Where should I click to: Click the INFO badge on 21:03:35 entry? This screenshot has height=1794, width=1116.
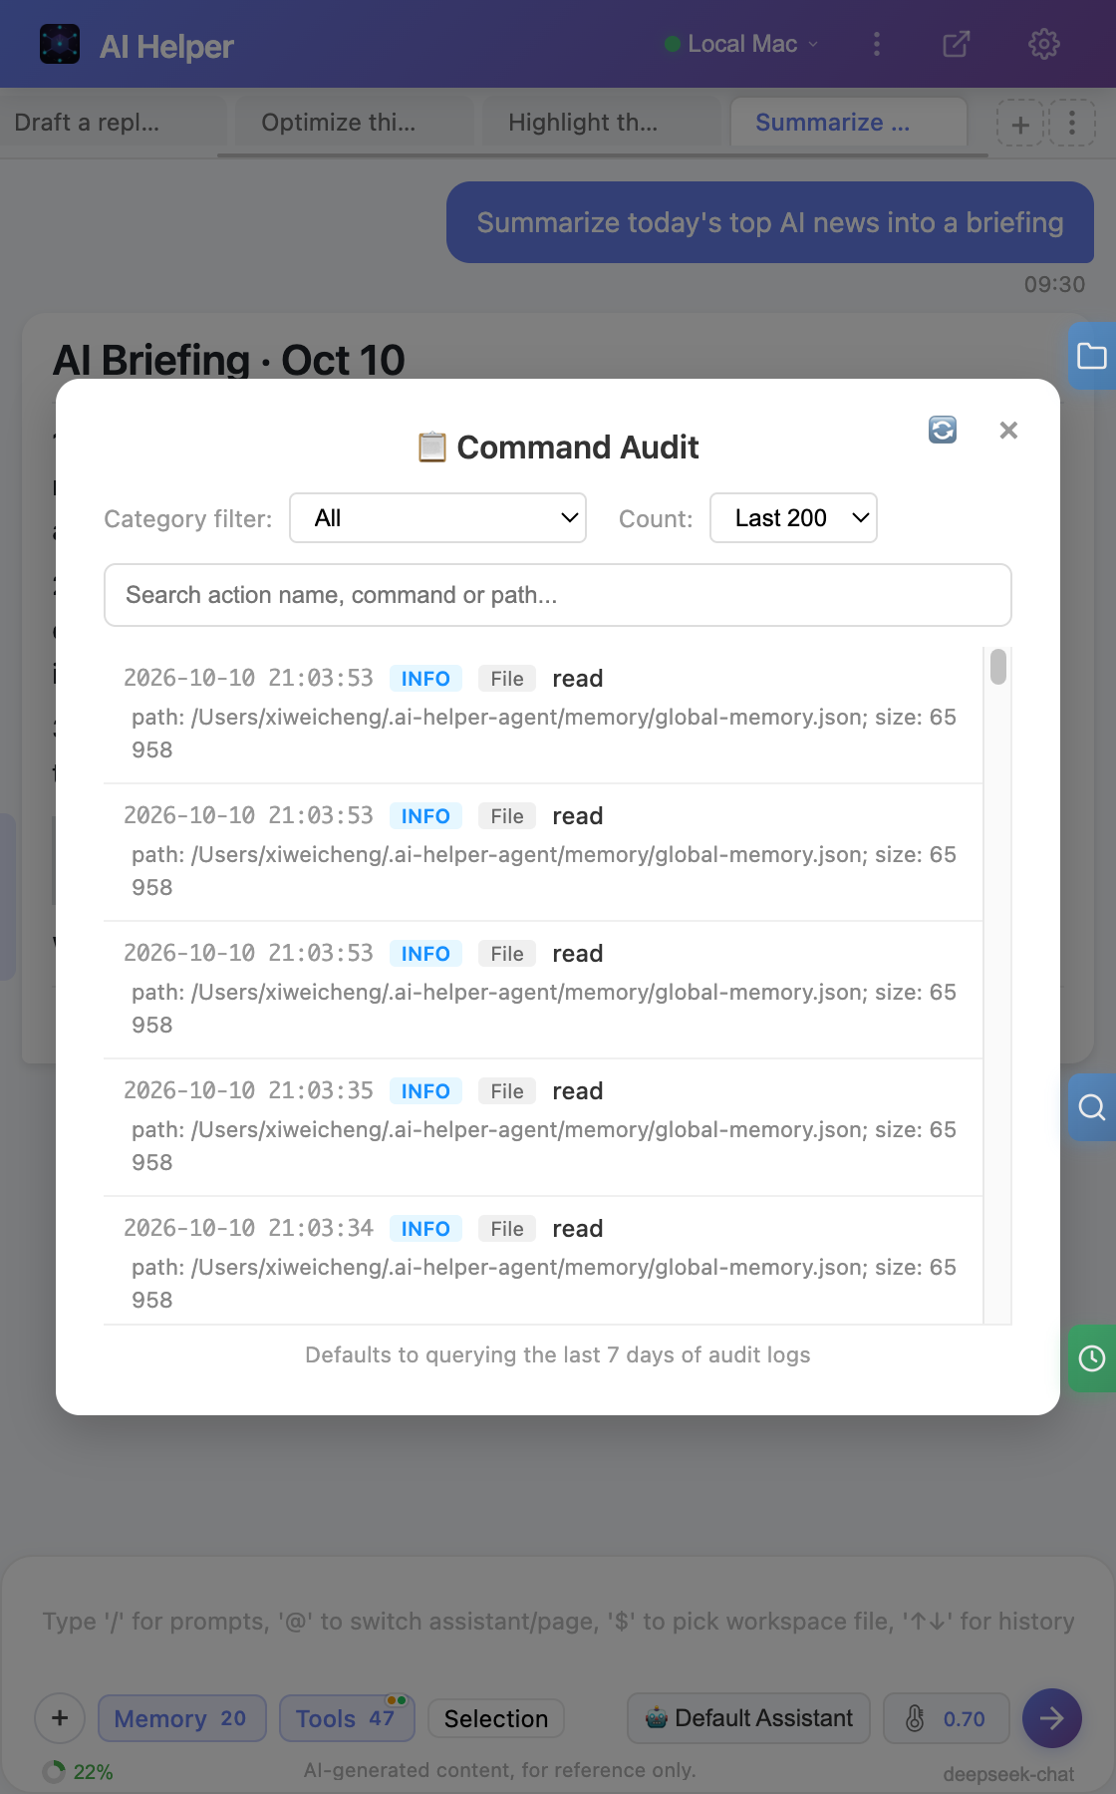click(x=425, y=1091)
